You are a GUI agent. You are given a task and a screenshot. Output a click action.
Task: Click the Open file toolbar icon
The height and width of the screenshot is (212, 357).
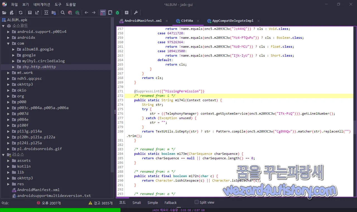click(x=4, y=13)
